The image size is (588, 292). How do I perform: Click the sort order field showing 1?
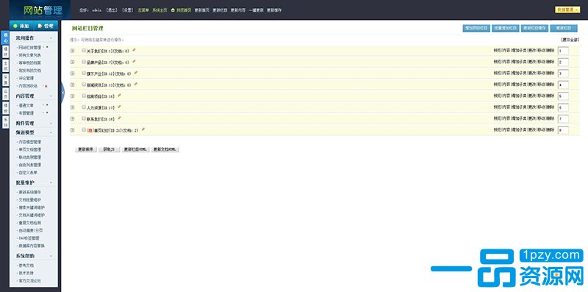[x=563, y=51]
